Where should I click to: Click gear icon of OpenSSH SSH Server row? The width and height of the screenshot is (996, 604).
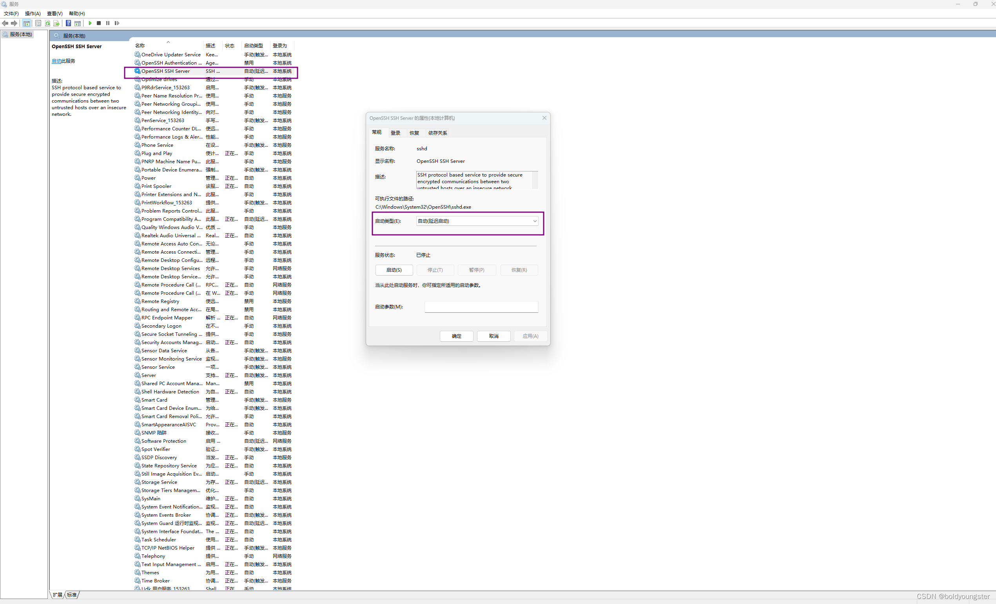pos(138,71)
